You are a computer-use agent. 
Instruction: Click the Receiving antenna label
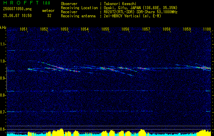(78, 16)
